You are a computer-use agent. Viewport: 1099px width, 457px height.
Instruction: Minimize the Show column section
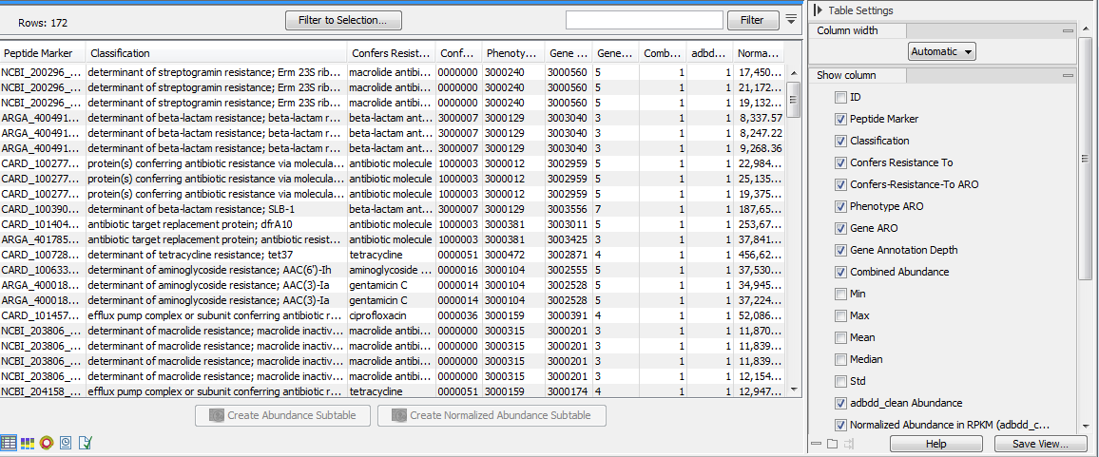pyautogui.click(x=1068, y=75)
